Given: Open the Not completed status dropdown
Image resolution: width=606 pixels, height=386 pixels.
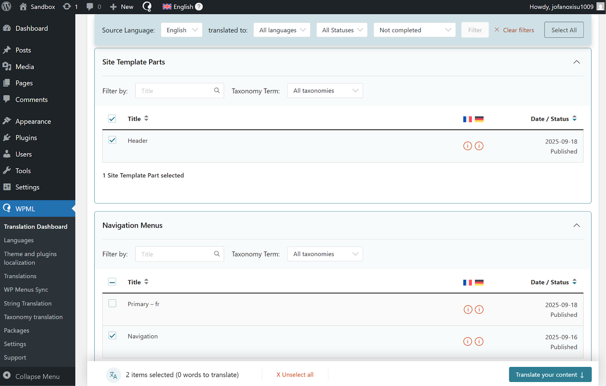Looking at the screenshot, I should (415, 30).
